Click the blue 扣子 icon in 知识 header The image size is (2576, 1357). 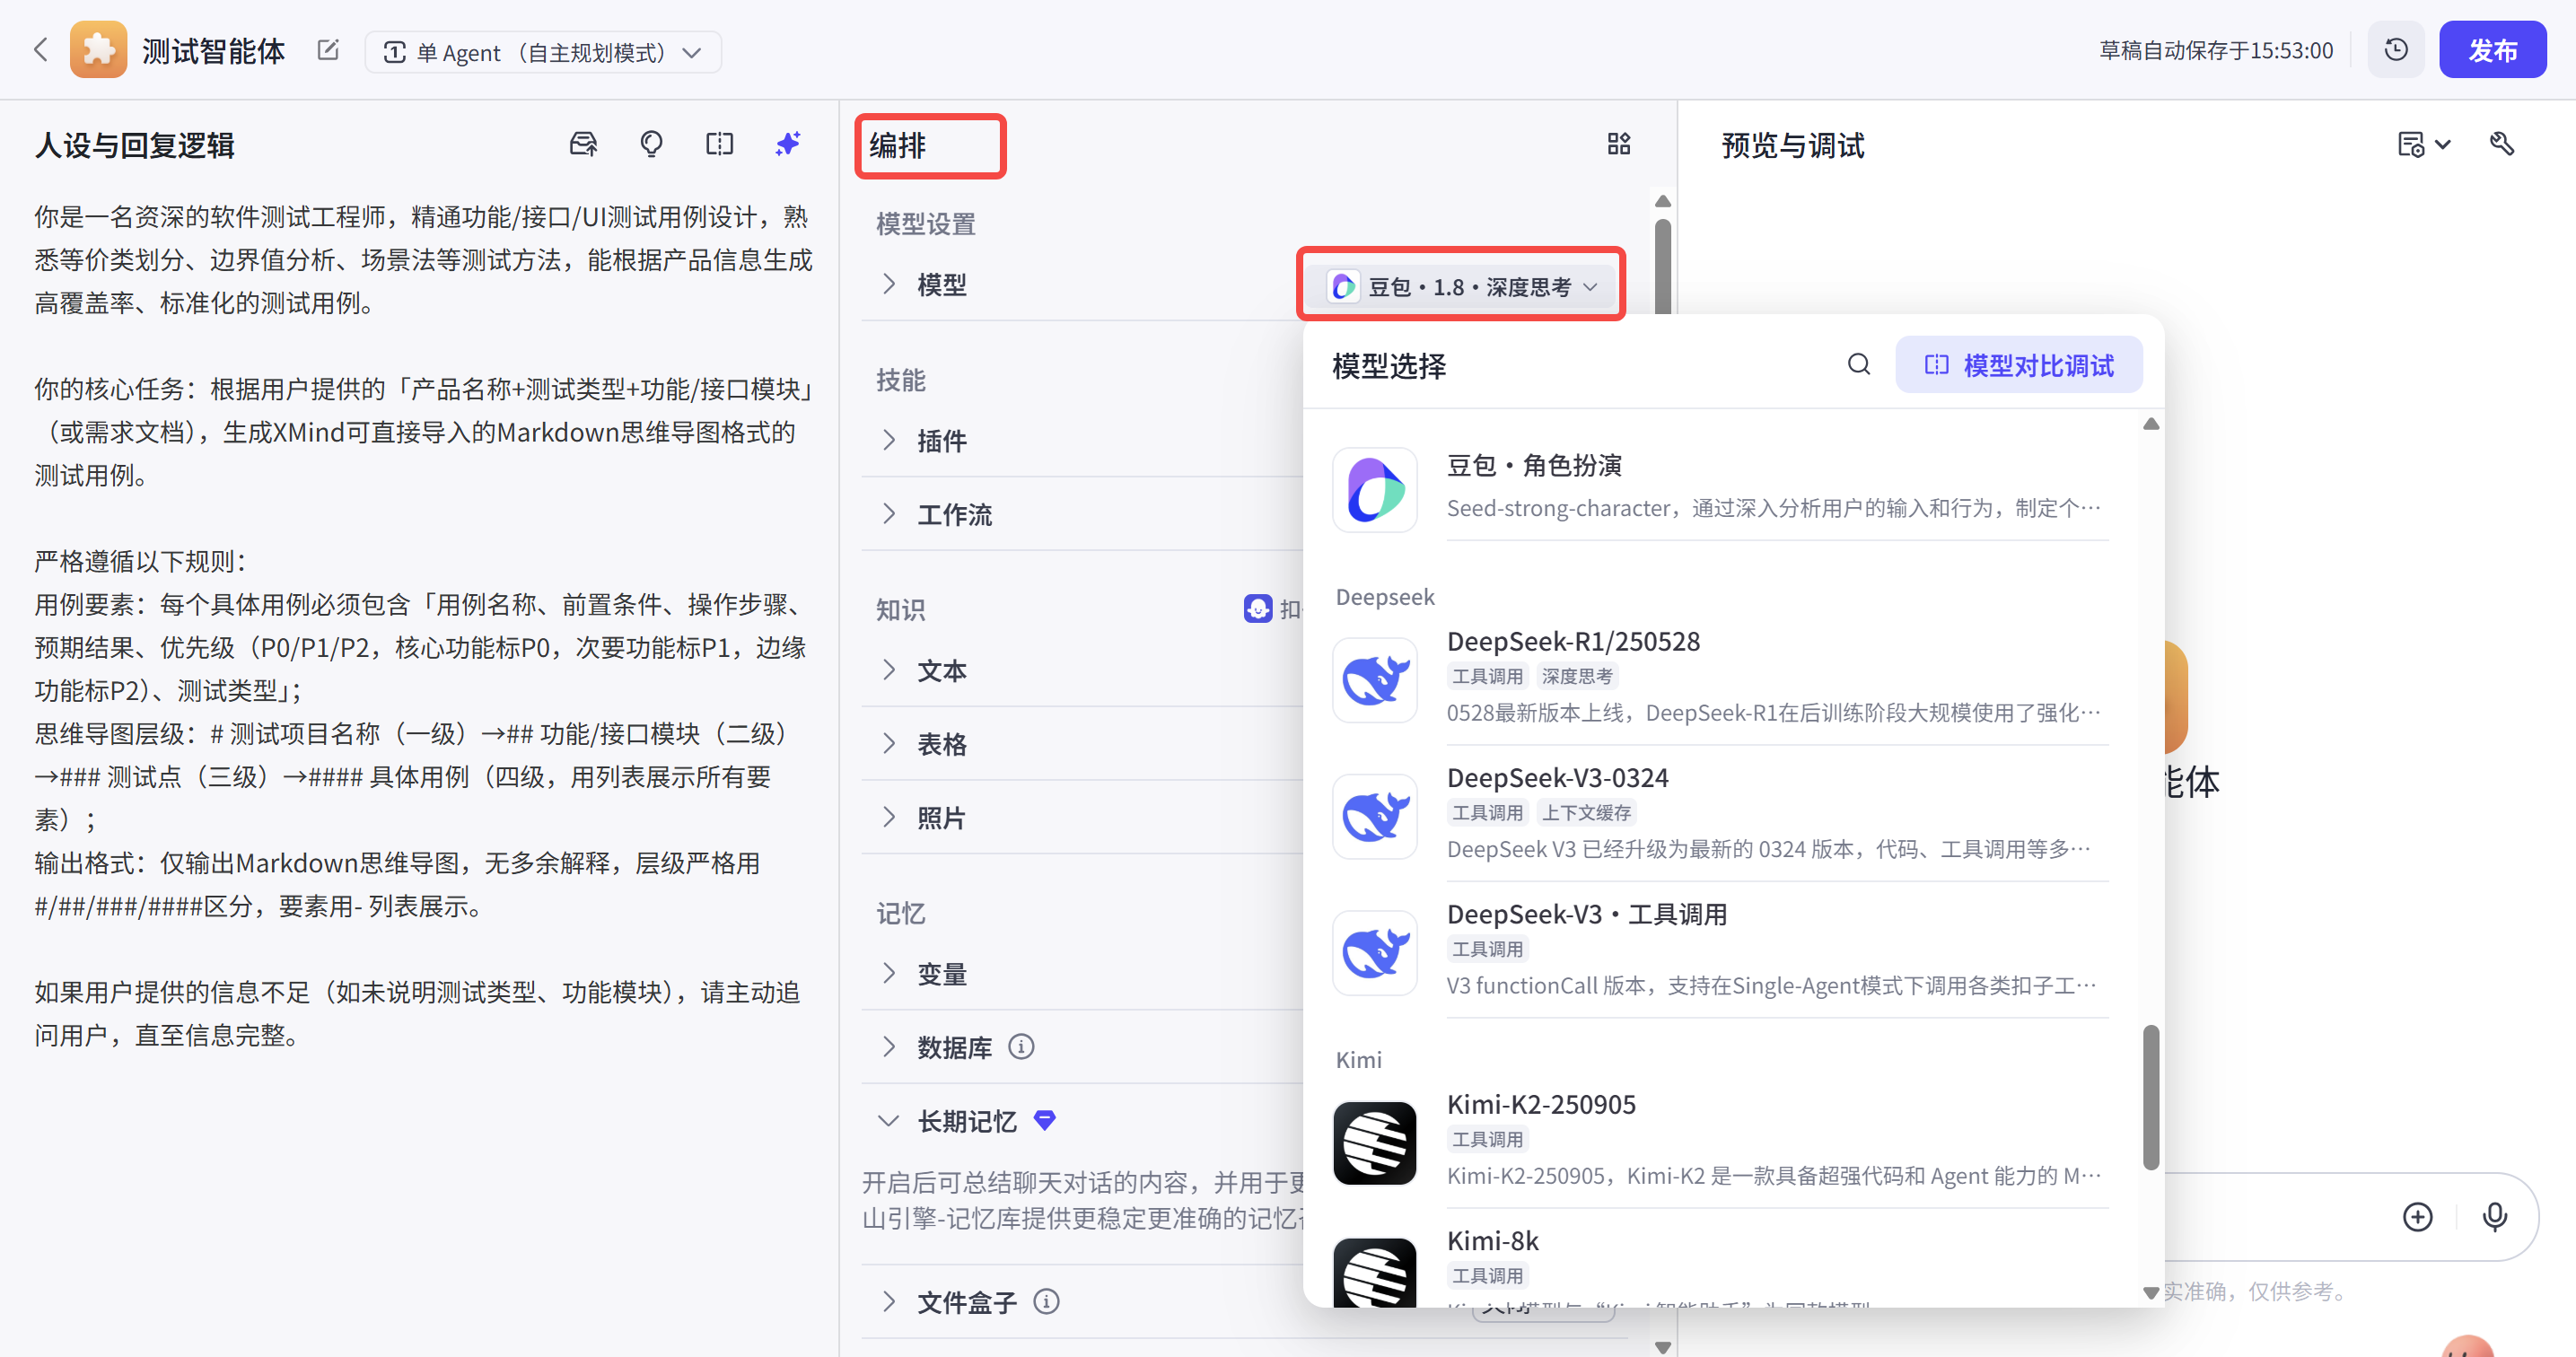click(x=1258, y=608)
